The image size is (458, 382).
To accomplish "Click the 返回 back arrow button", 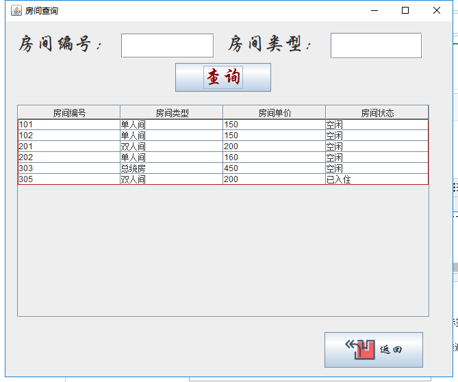I will tap(373, 350).
